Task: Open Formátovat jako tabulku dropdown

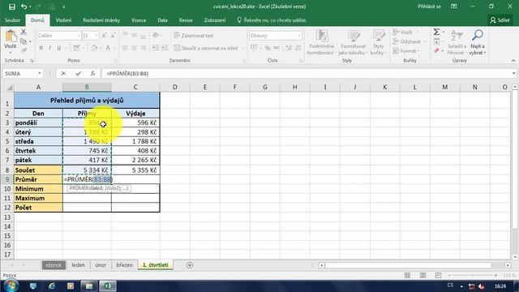Action: [354, 42]
